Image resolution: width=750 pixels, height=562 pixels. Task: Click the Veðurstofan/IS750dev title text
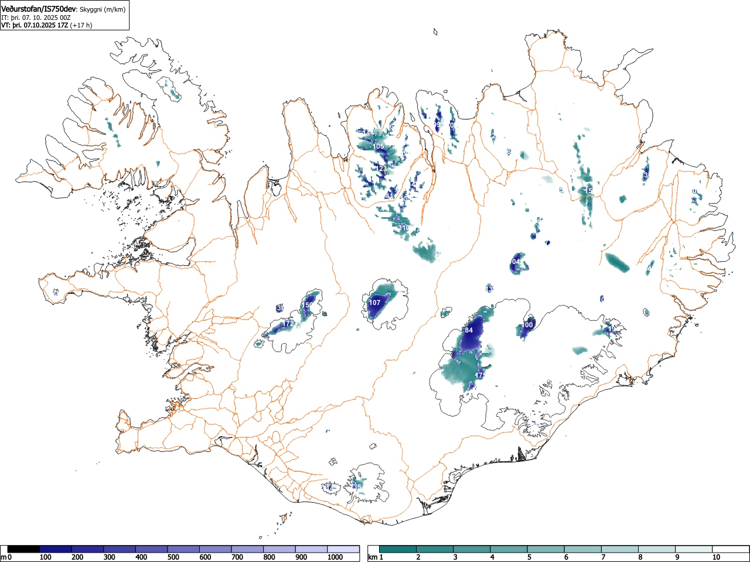pos(39,9)
